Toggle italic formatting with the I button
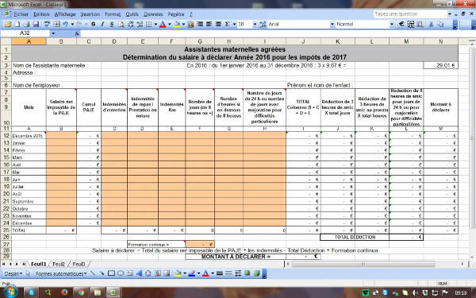 point(102,24)
